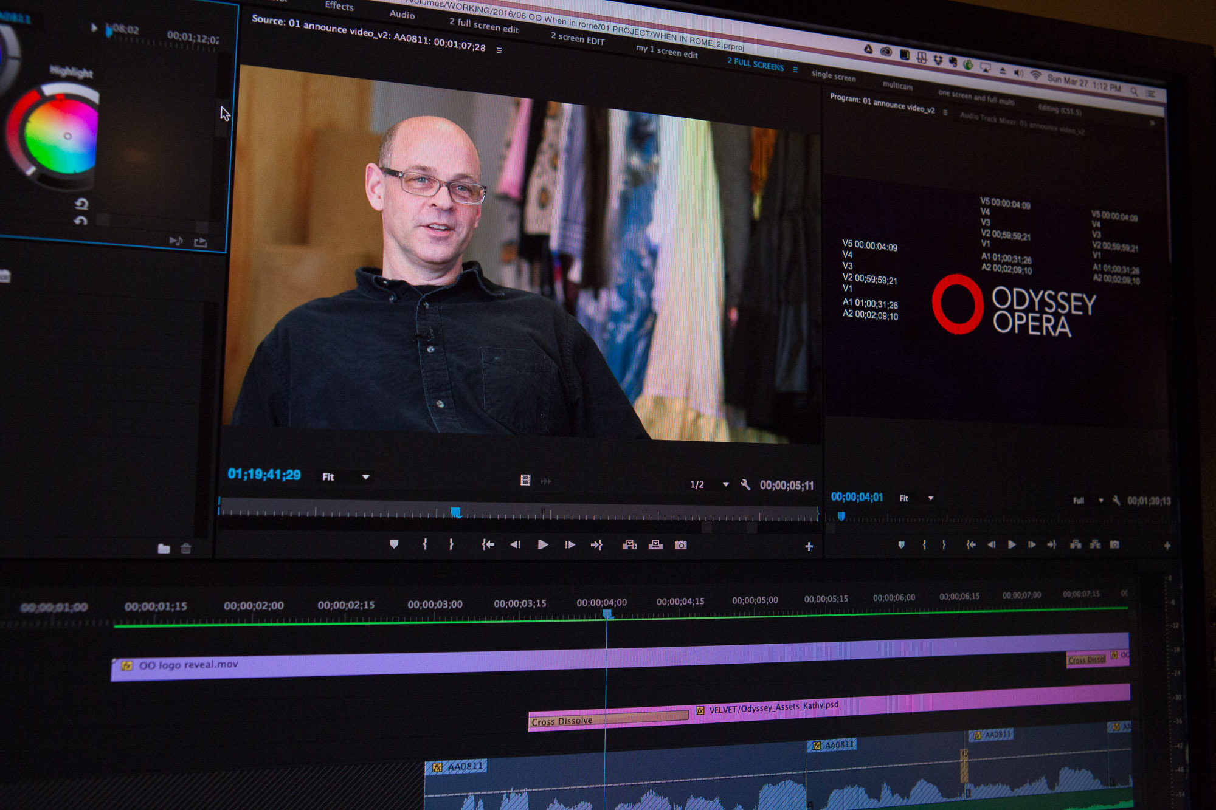Viewport: 1216px width, 810px height.
Task: Open the Program monitor Full resolution dropdown
Action: [1088, 500]
